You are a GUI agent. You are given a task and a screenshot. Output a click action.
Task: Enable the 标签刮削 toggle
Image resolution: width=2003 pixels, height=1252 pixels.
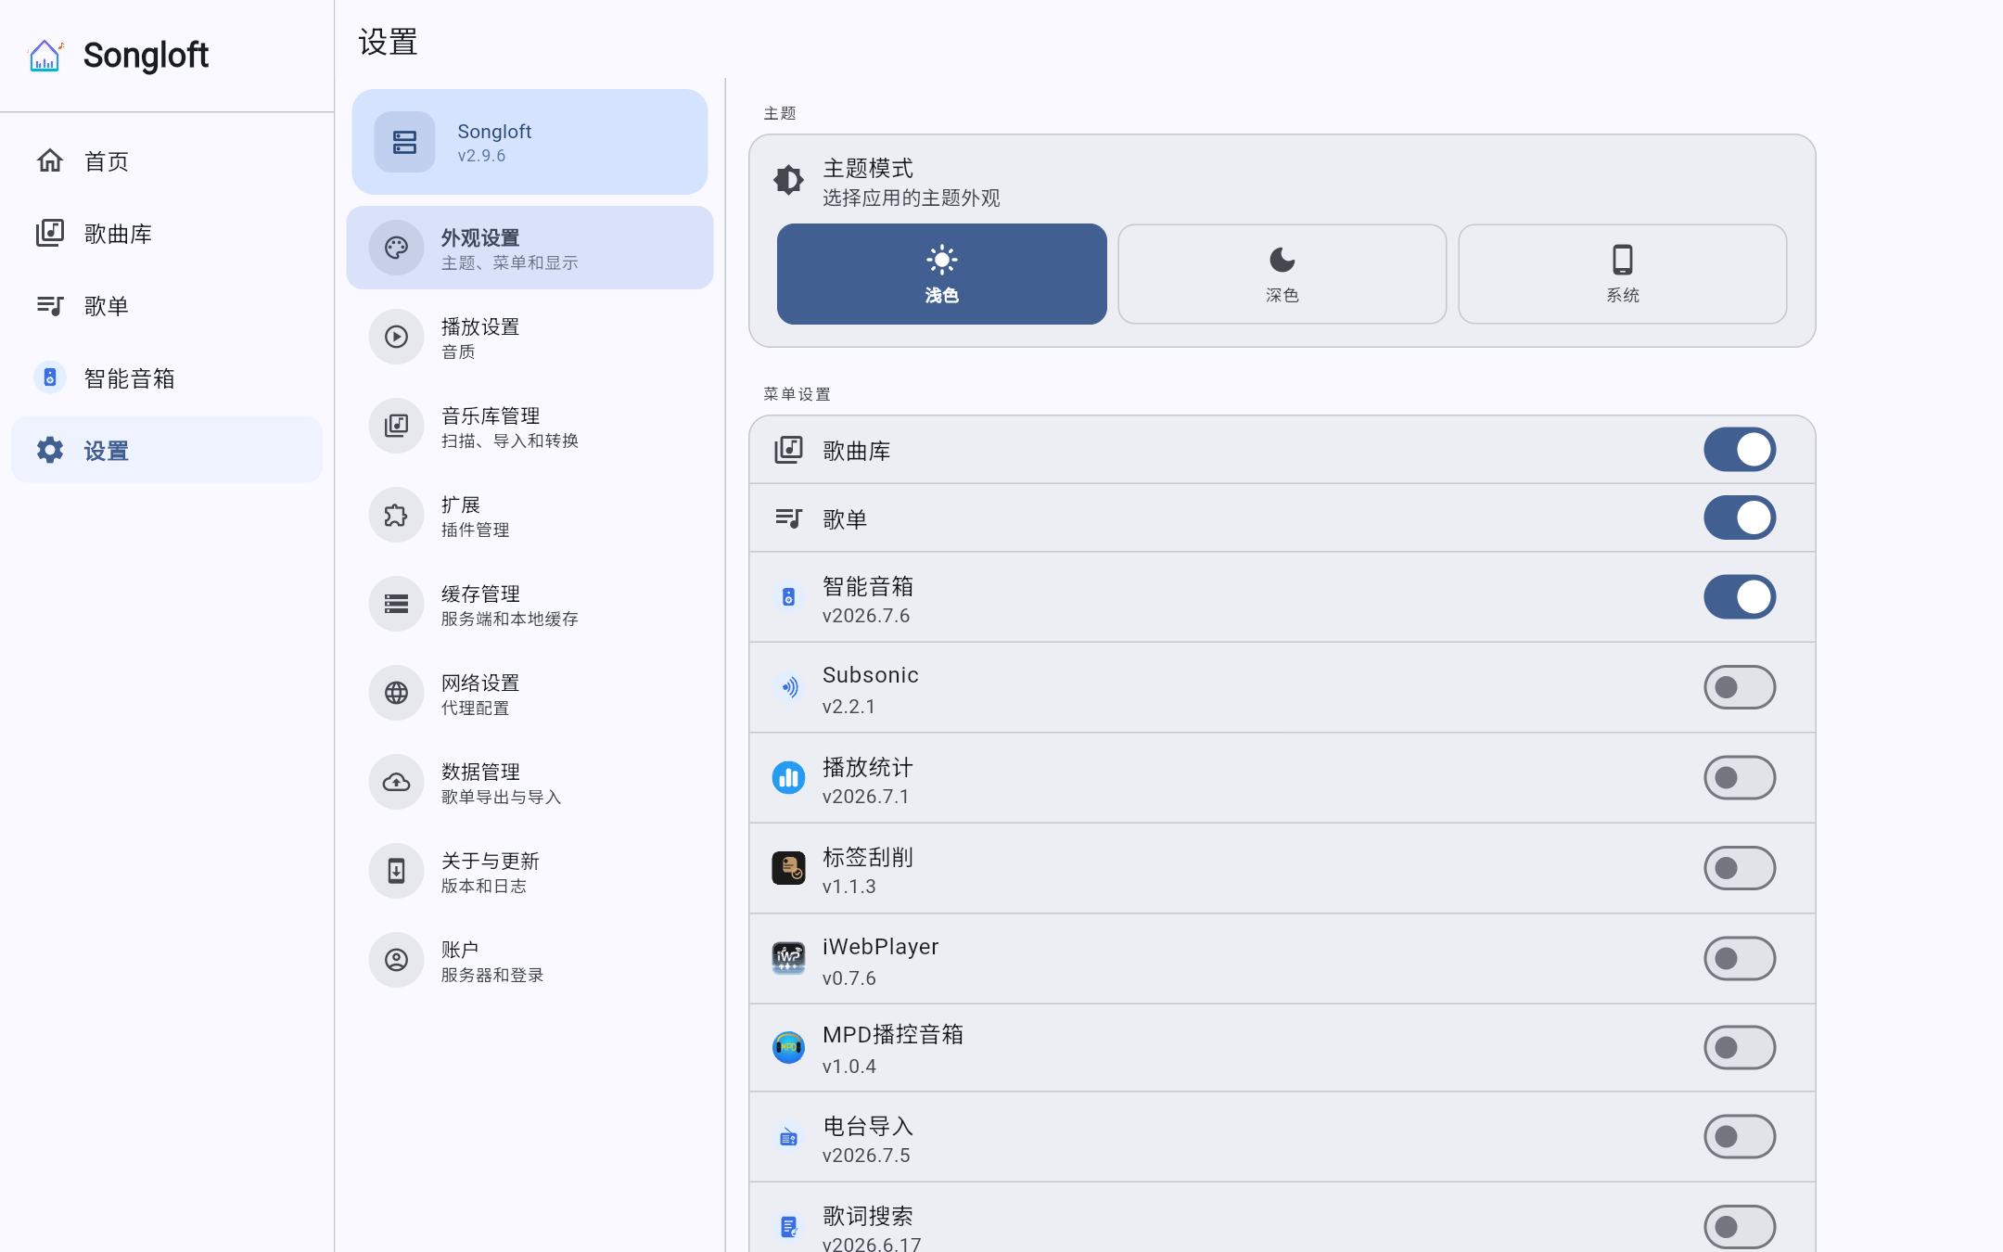[x=1740, y=868]
